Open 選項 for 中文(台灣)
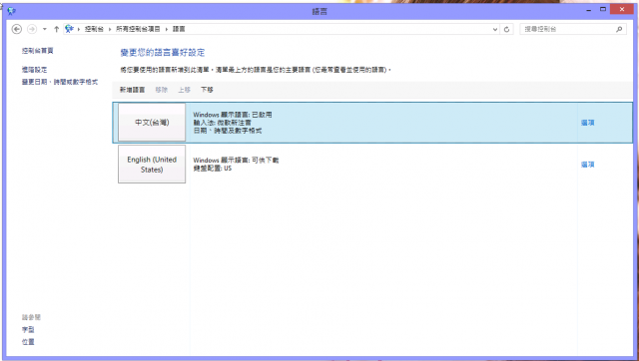Screen dimensions: 639x361 tap(588, 123)
